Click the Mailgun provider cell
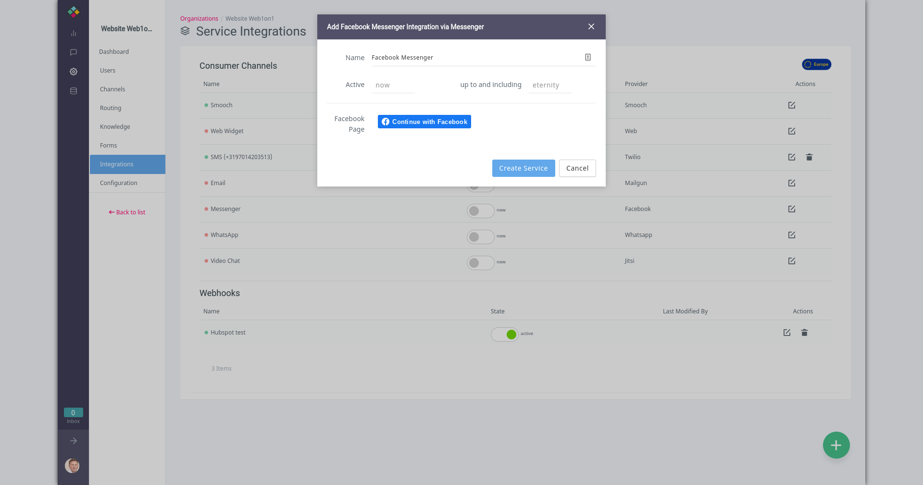Image resolution: width=923 pixels, height=485 pixels. (x=636, y=183)
